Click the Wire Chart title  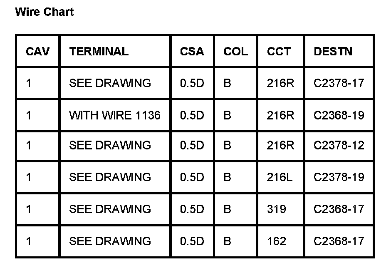click(x=44, y=12)
